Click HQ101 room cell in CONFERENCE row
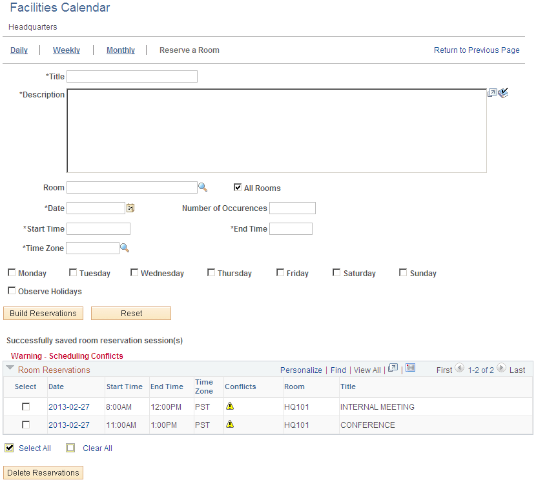 [x=296, y=425]
